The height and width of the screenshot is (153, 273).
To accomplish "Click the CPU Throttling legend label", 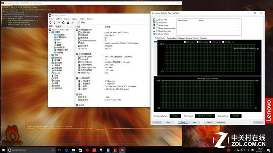I will coord(212,79).
